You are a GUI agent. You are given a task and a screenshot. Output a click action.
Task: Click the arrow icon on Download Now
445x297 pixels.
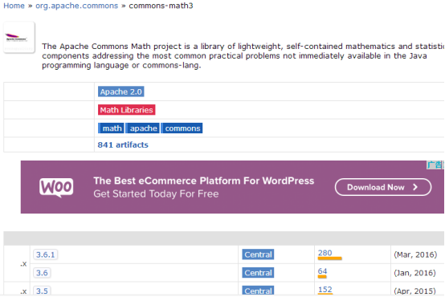pos(415,187)
